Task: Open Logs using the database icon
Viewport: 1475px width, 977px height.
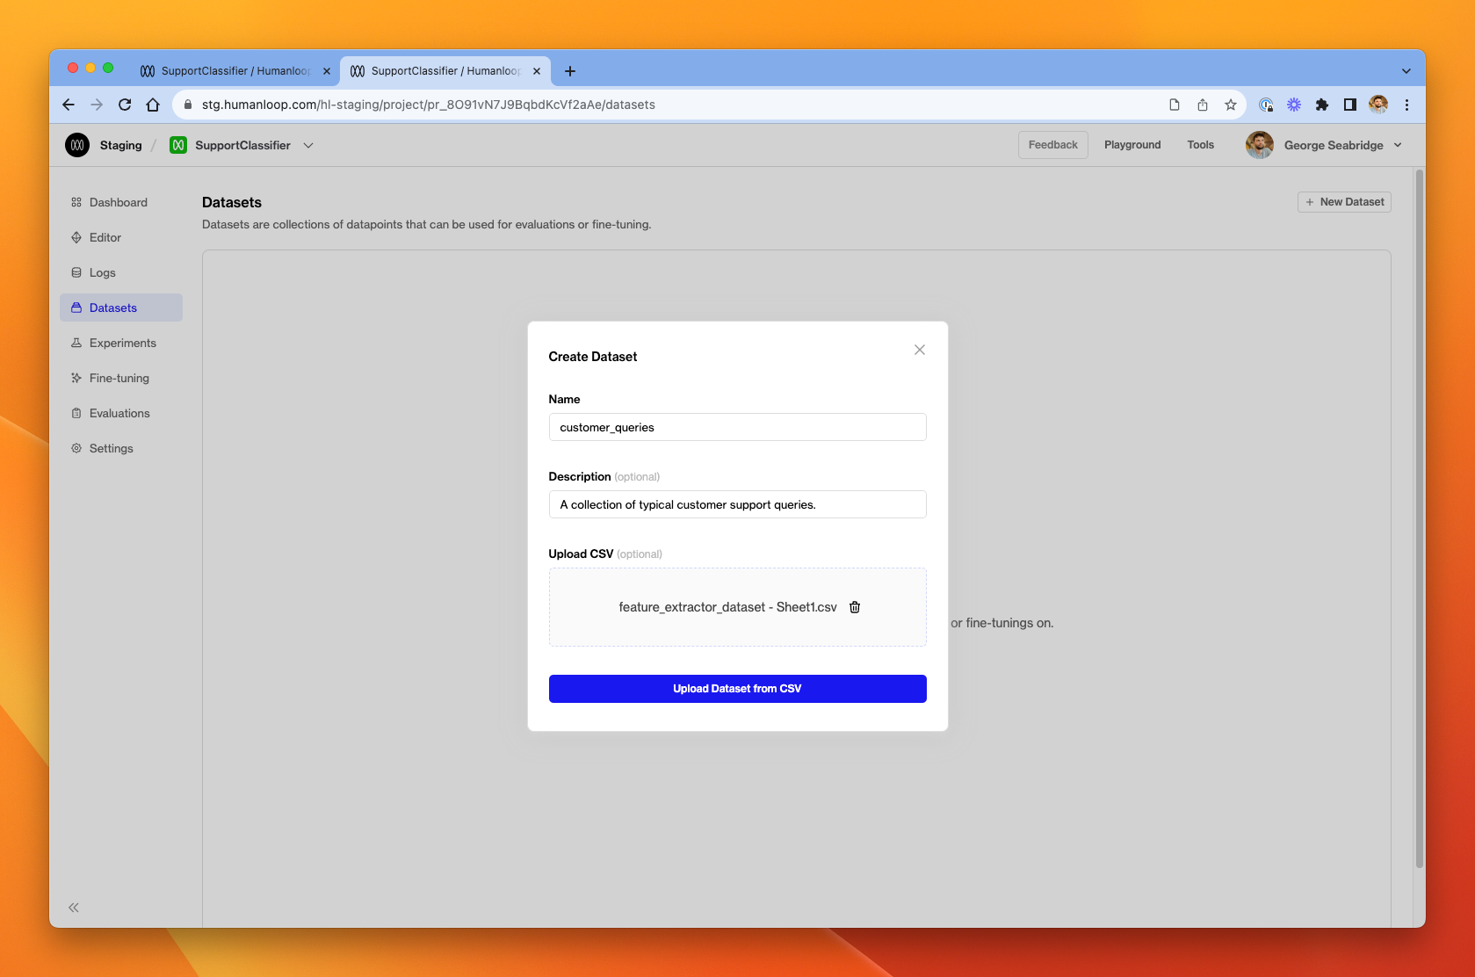Action: [x=76, y=272]
